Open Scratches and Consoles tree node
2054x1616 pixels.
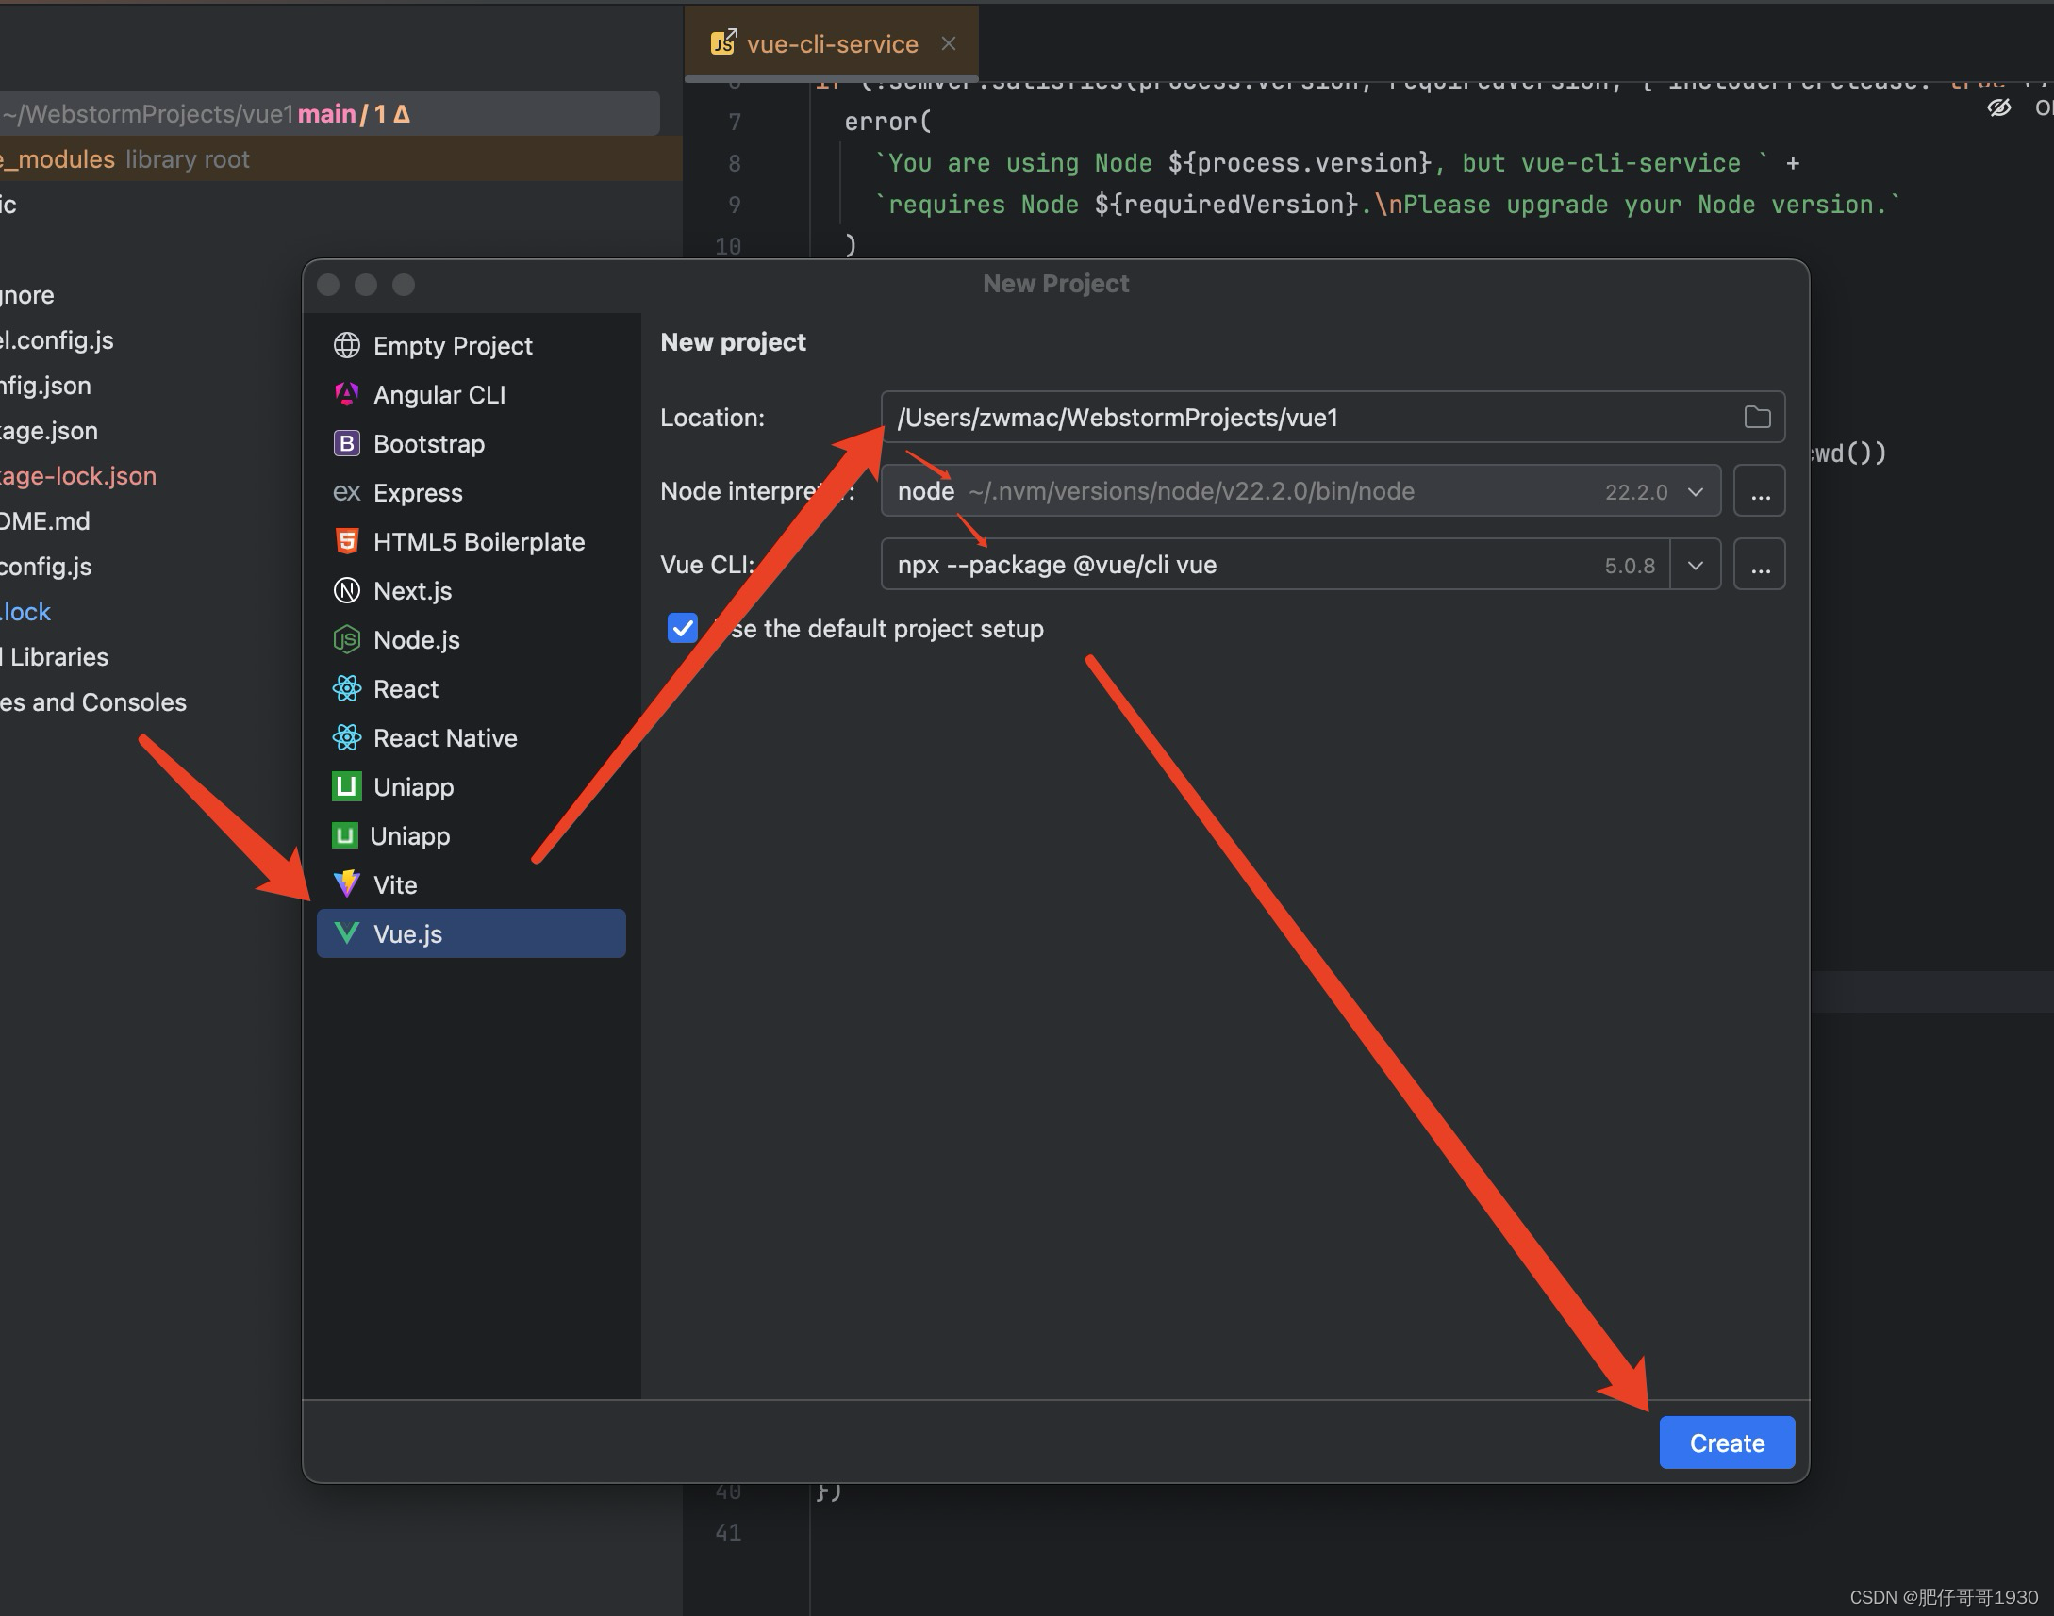[x=92, y=702]
